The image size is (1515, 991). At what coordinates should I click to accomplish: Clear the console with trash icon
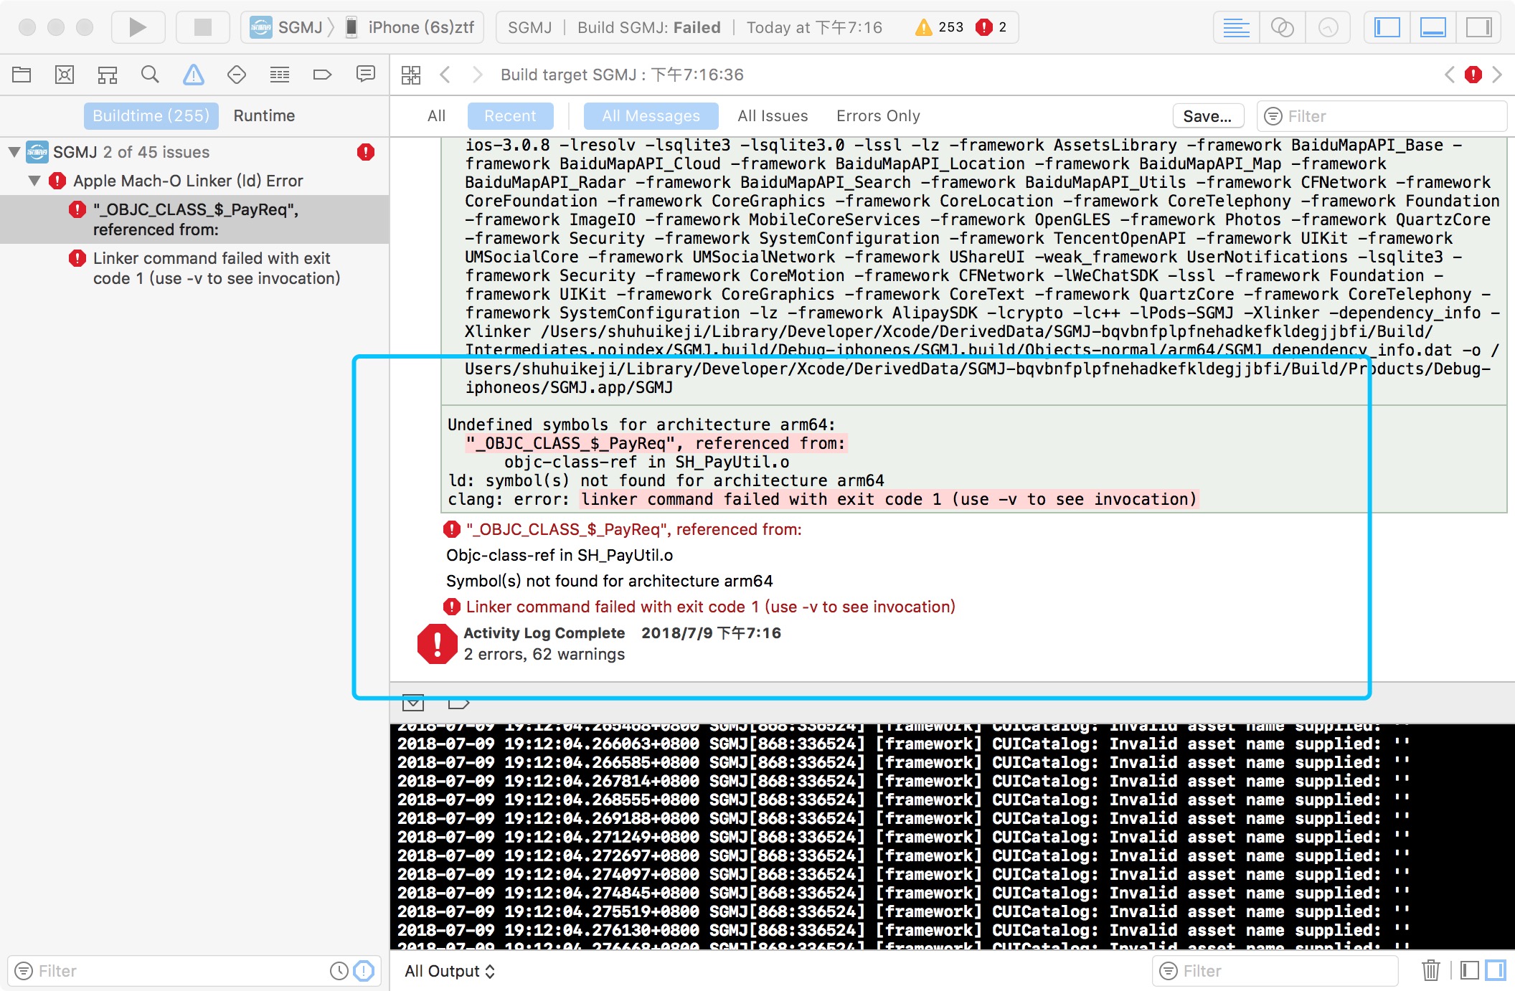click(x=1431, y=971)
